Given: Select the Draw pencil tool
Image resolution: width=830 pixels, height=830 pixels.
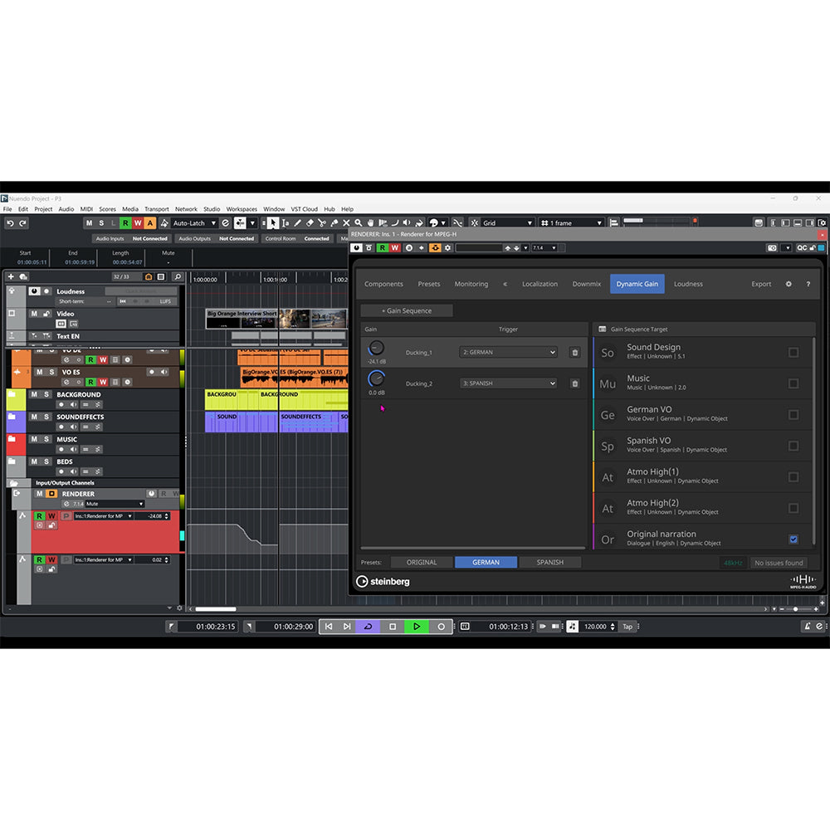Looking at the screenshot, I should [297, 222].
